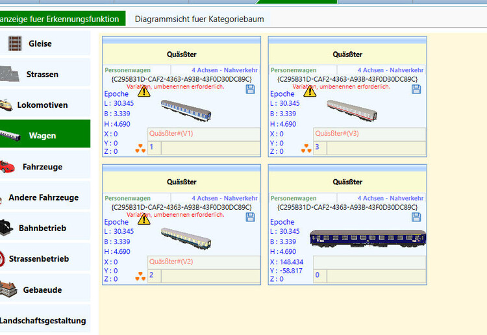
Task: Click the Quäsßter#(V2) name field
Action: point(203,262)
